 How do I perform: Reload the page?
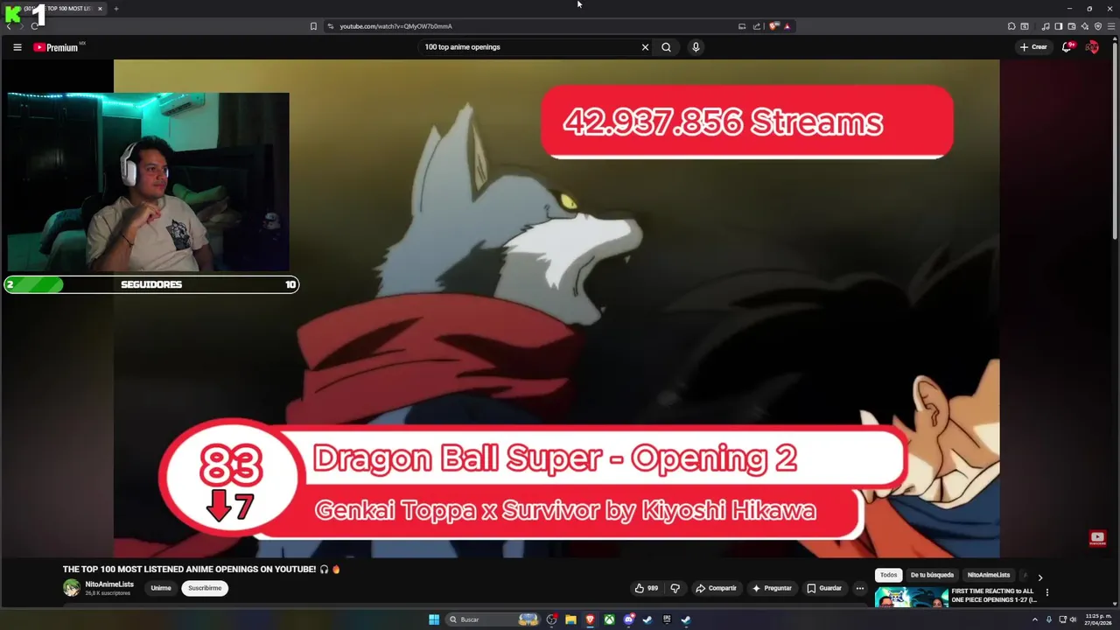point(34,26)
